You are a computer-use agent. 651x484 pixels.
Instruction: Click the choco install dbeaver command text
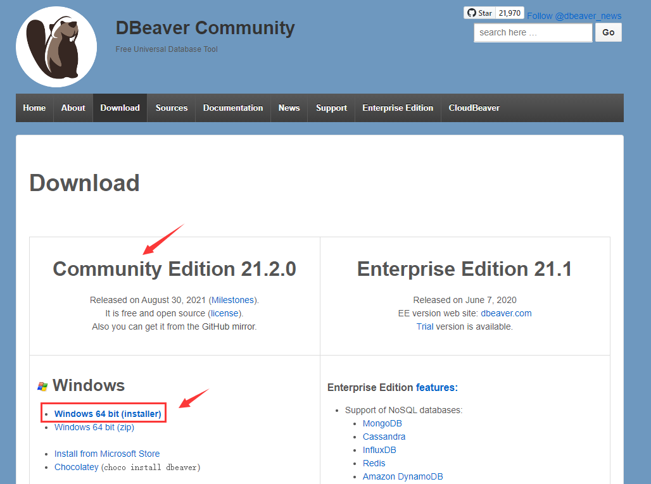coord(151,468)
